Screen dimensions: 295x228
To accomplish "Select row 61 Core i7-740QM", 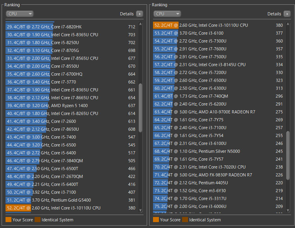I will [x=219, y=96].
